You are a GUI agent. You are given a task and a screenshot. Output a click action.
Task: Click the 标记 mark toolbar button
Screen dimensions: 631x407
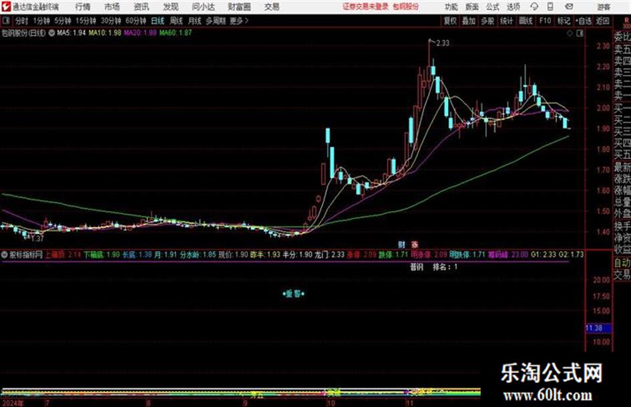(x=564, y=21)
